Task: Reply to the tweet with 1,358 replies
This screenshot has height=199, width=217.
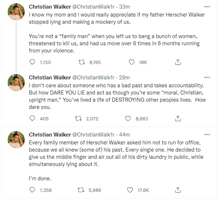Action: [x=32, y=190]
